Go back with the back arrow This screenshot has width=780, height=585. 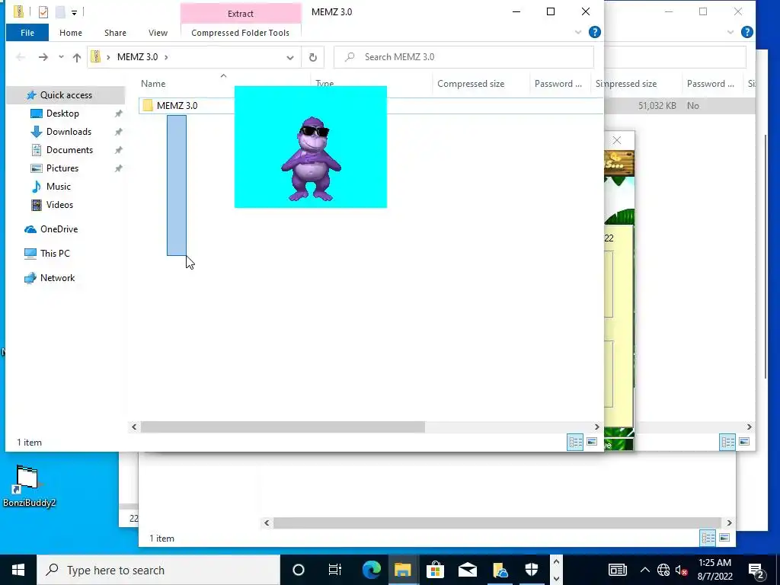[x=21, y=57]
